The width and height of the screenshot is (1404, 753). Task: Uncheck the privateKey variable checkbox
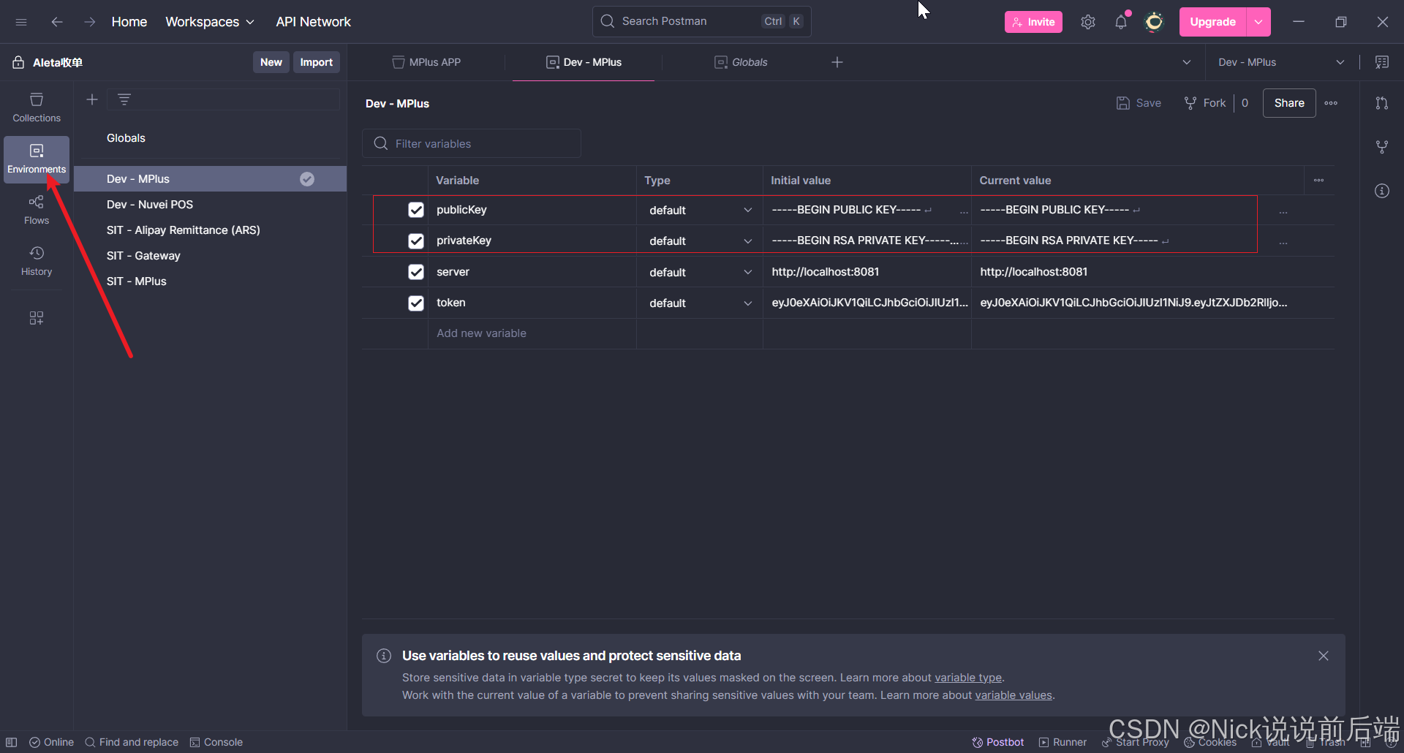click(416, 241)
